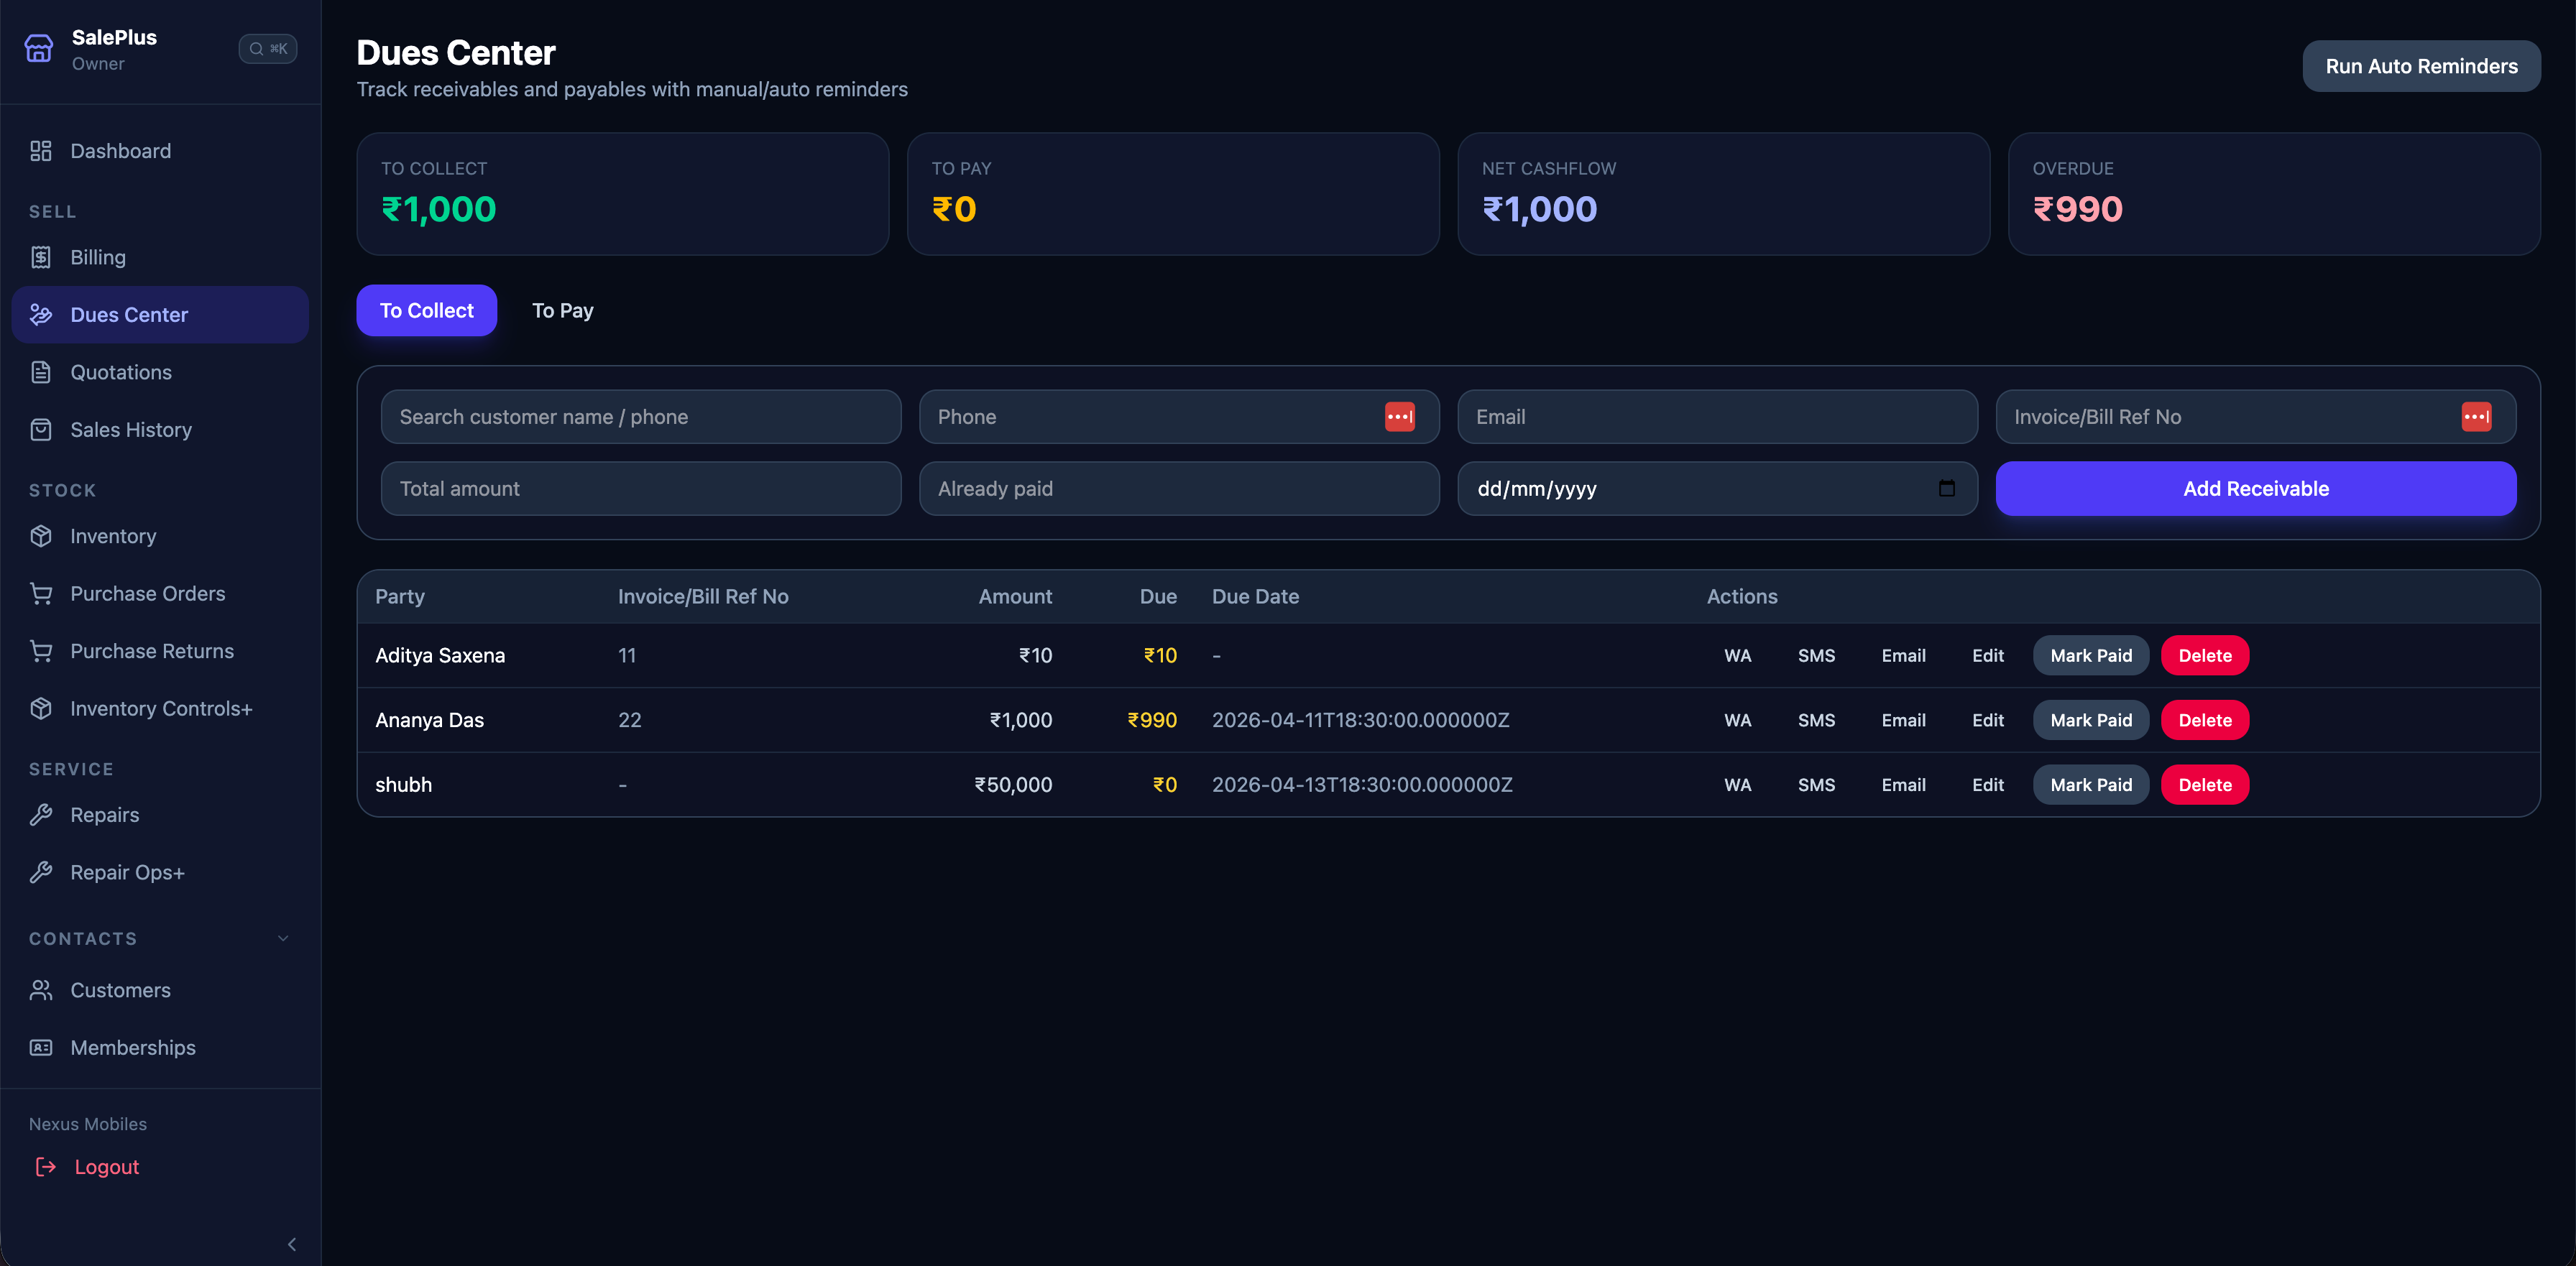
Task: Select the To Collect tab
Action: coord(426,310)
